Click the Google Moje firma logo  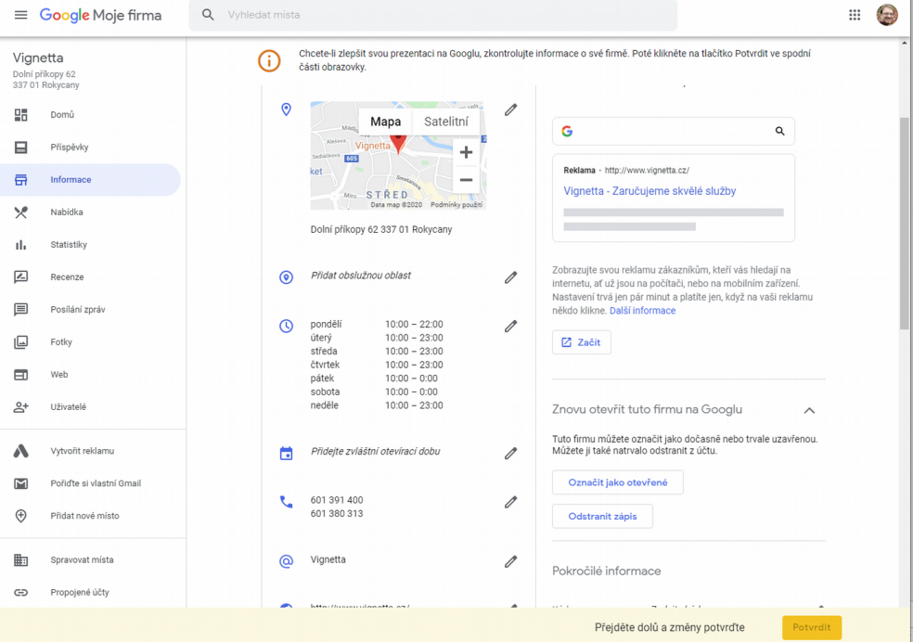(x=101, y=15)
